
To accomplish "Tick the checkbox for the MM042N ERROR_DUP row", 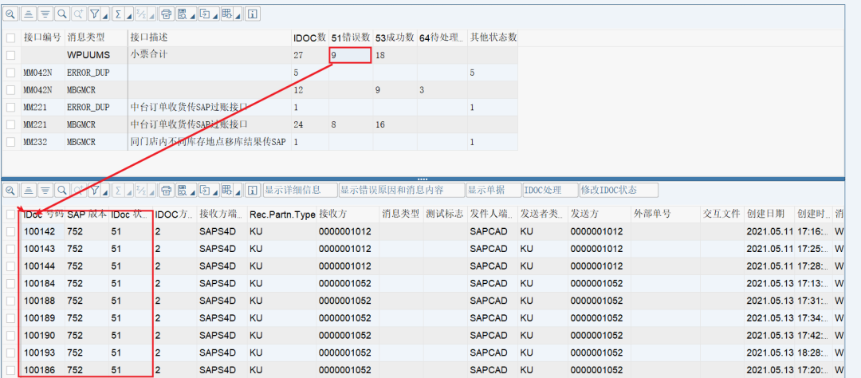I will click(11, 73).
